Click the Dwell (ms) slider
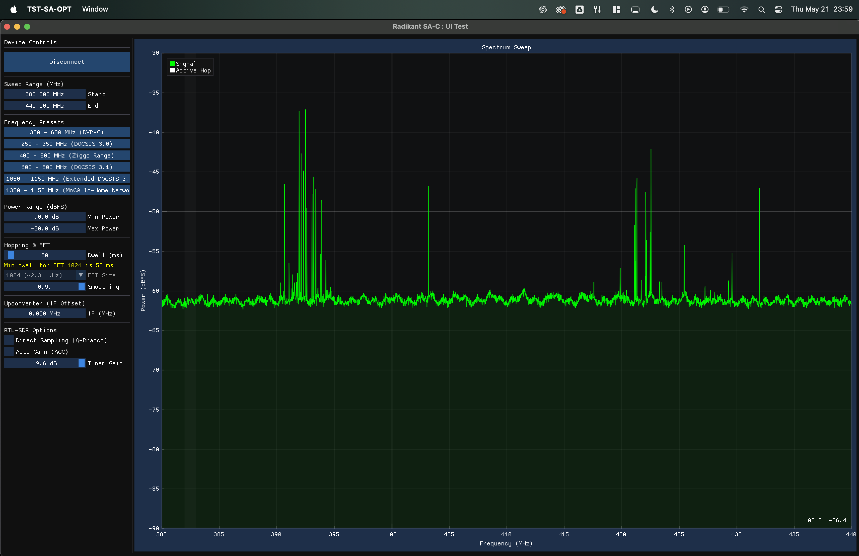 click(45, 255)
